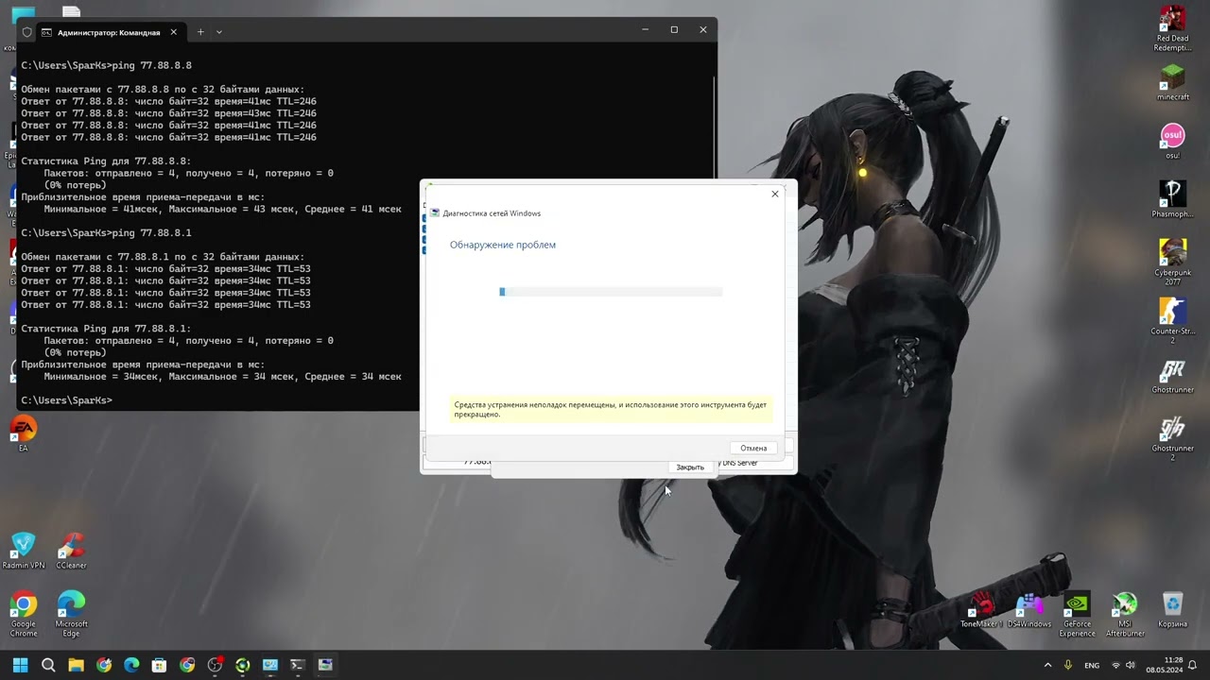
Task: Click the diagnostics progress bar
Action: coord(611,292)
